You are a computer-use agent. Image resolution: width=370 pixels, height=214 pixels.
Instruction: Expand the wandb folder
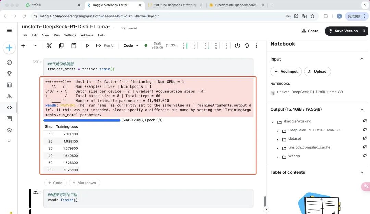[277, 157]
